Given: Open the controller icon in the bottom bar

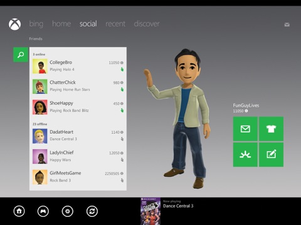Looking at the screenshot, I should point(43,211).
